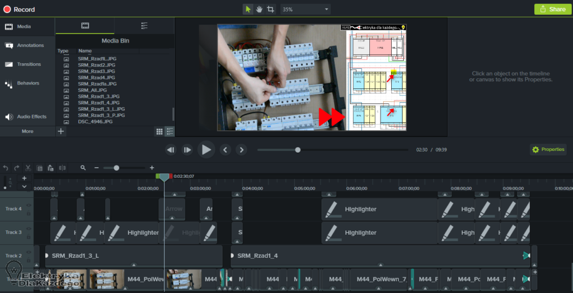Screen dimensions: 573x293
Task: Click the timeline zoom slider handle
Action: click(116, 168)
